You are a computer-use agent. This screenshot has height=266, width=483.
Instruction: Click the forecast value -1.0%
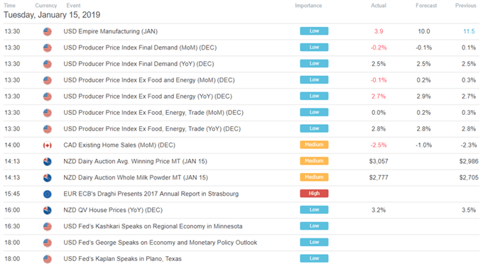click(424, 145)
